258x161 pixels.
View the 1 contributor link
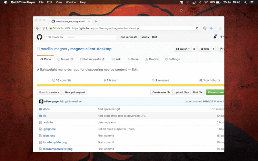pos(210,80)
